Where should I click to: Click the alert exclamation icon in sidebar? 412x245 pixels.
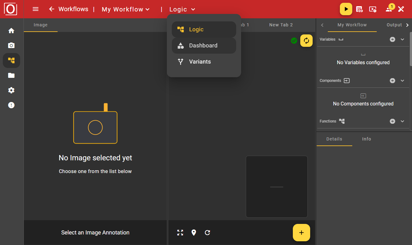pos(11,105)
